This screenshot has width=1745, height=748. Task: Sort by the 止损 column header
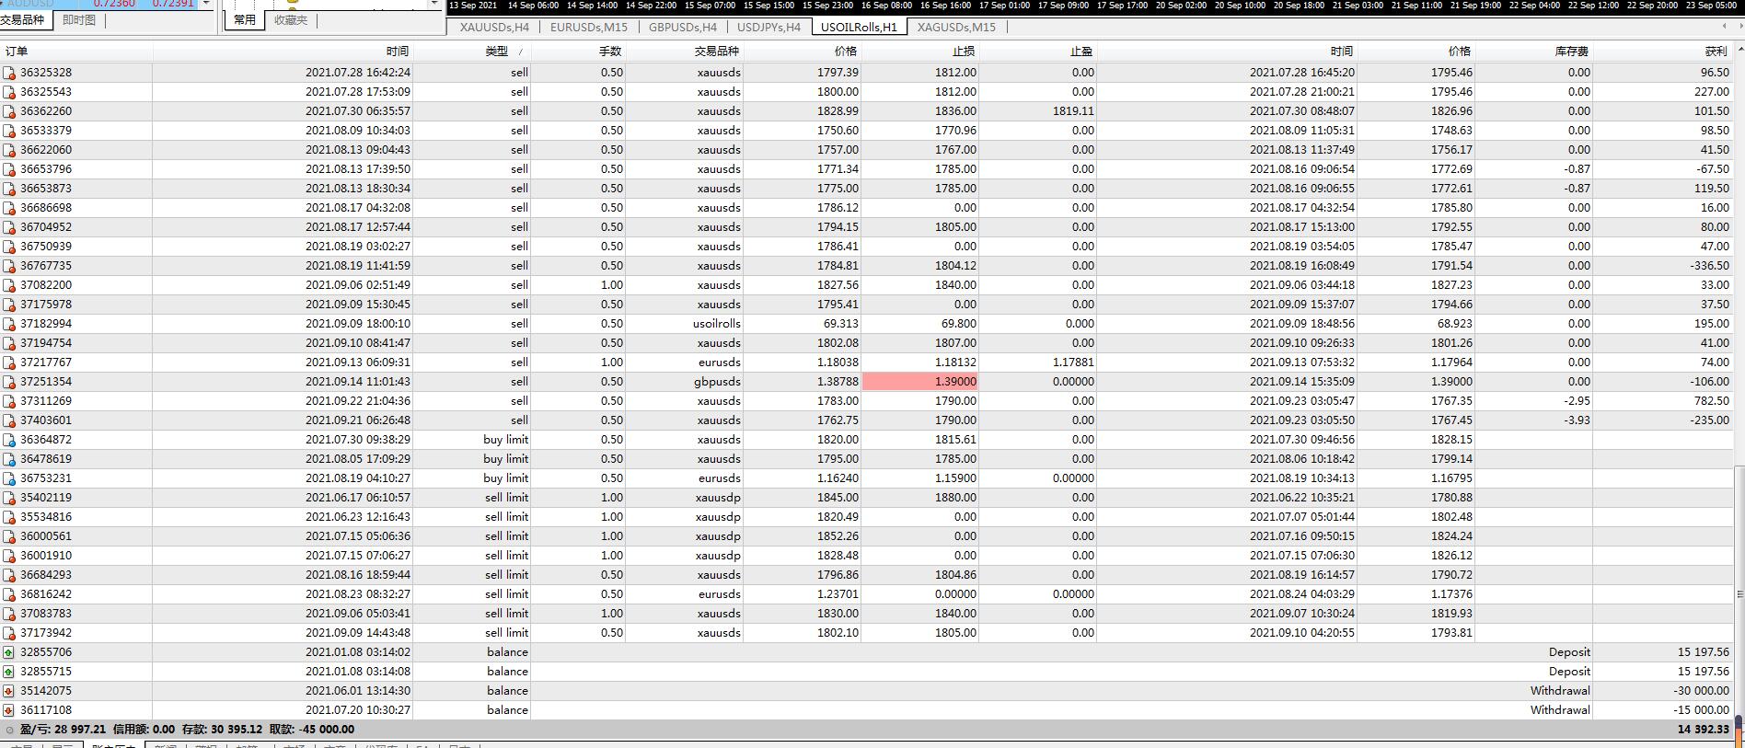pyautogui.click(x=920, y=52)
